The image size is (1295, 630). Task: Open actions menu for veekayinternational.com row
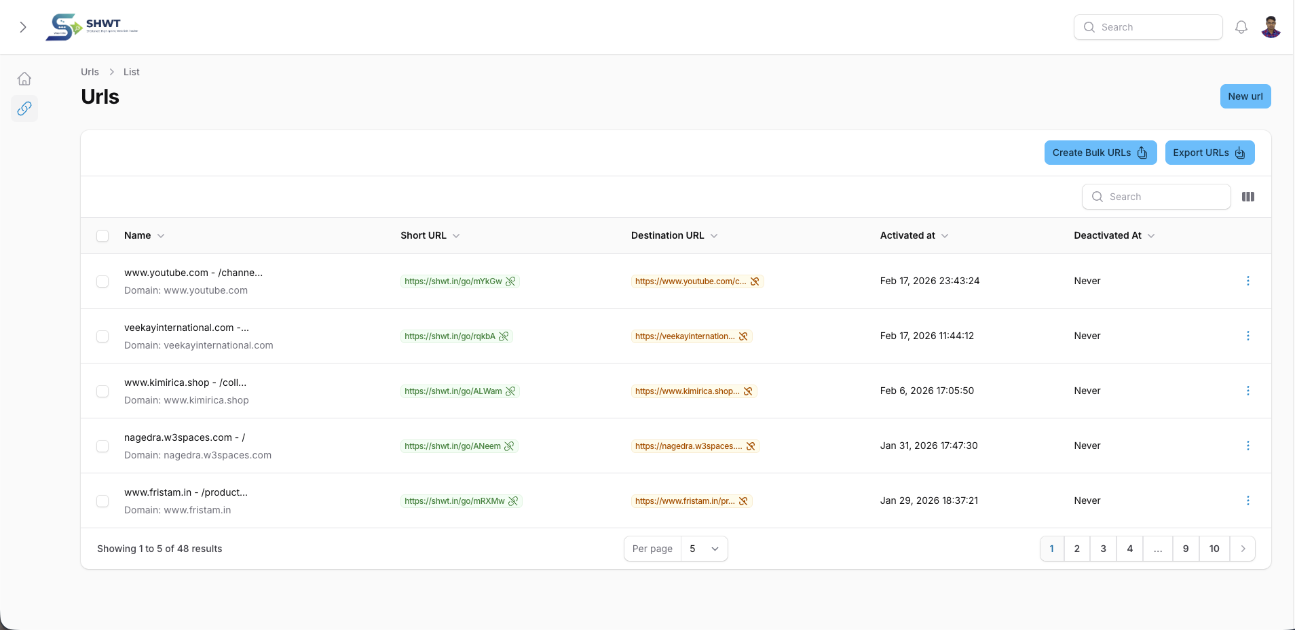pos(1247,336)
